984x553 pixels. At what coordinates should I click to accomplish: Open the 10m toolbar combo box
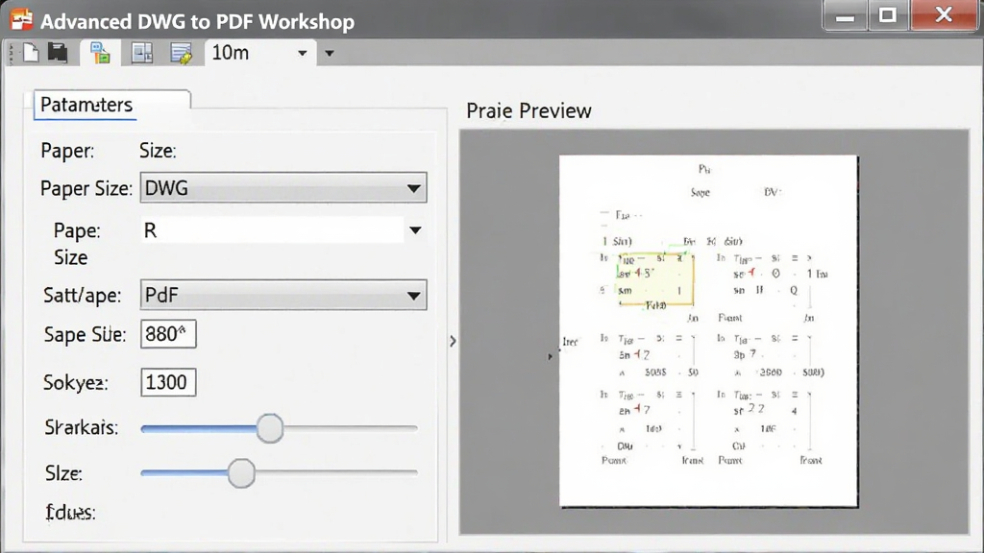pyautogui.click(x=259, y=53)
